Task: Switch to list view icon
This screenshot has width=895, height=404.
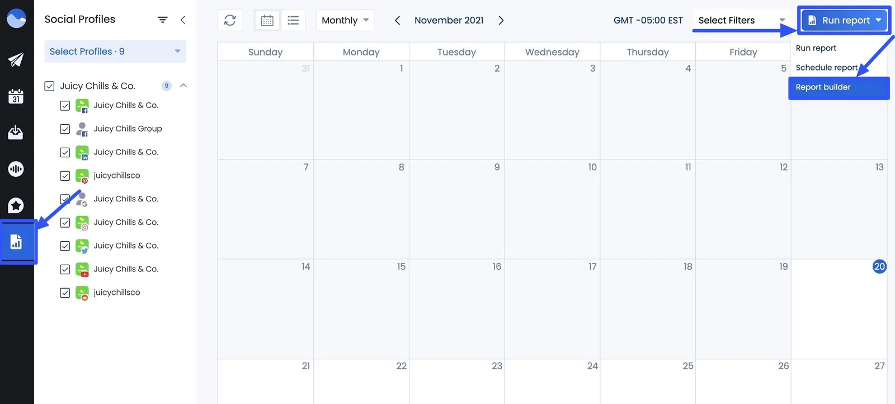Action: (x=293, y=20)
